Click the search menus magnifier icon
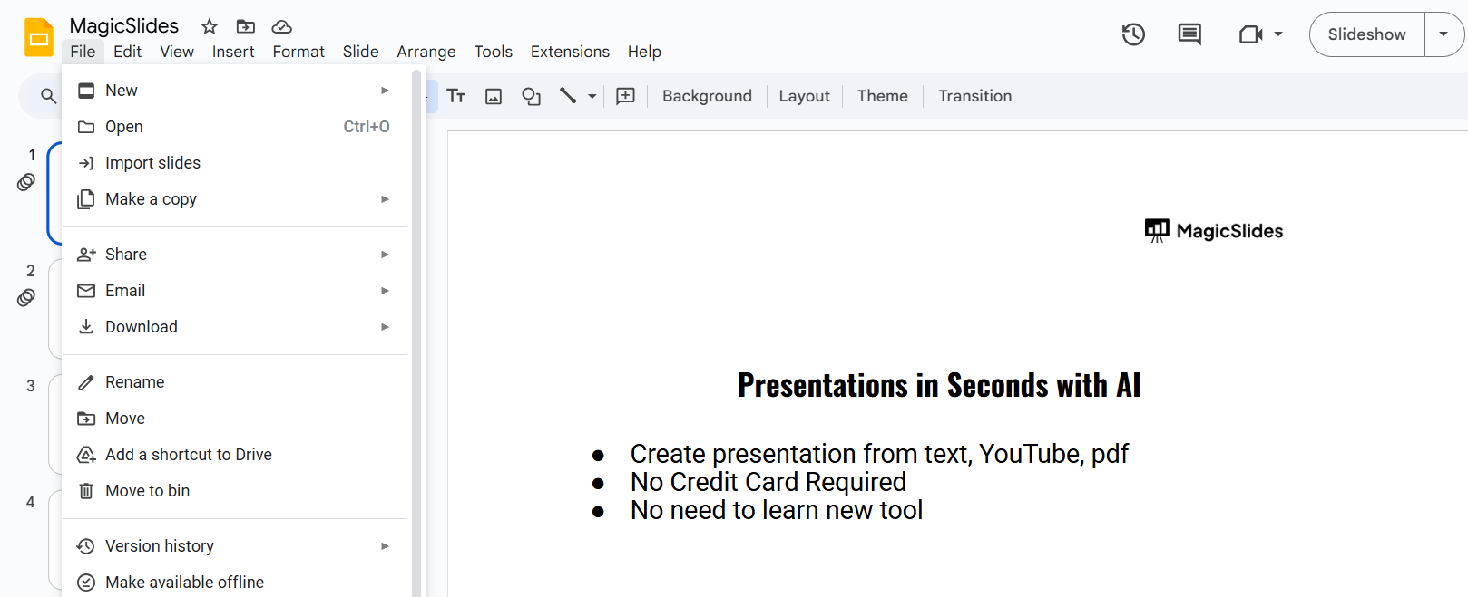This screenshot has height=597, width=1468. (x=49, y=96)
